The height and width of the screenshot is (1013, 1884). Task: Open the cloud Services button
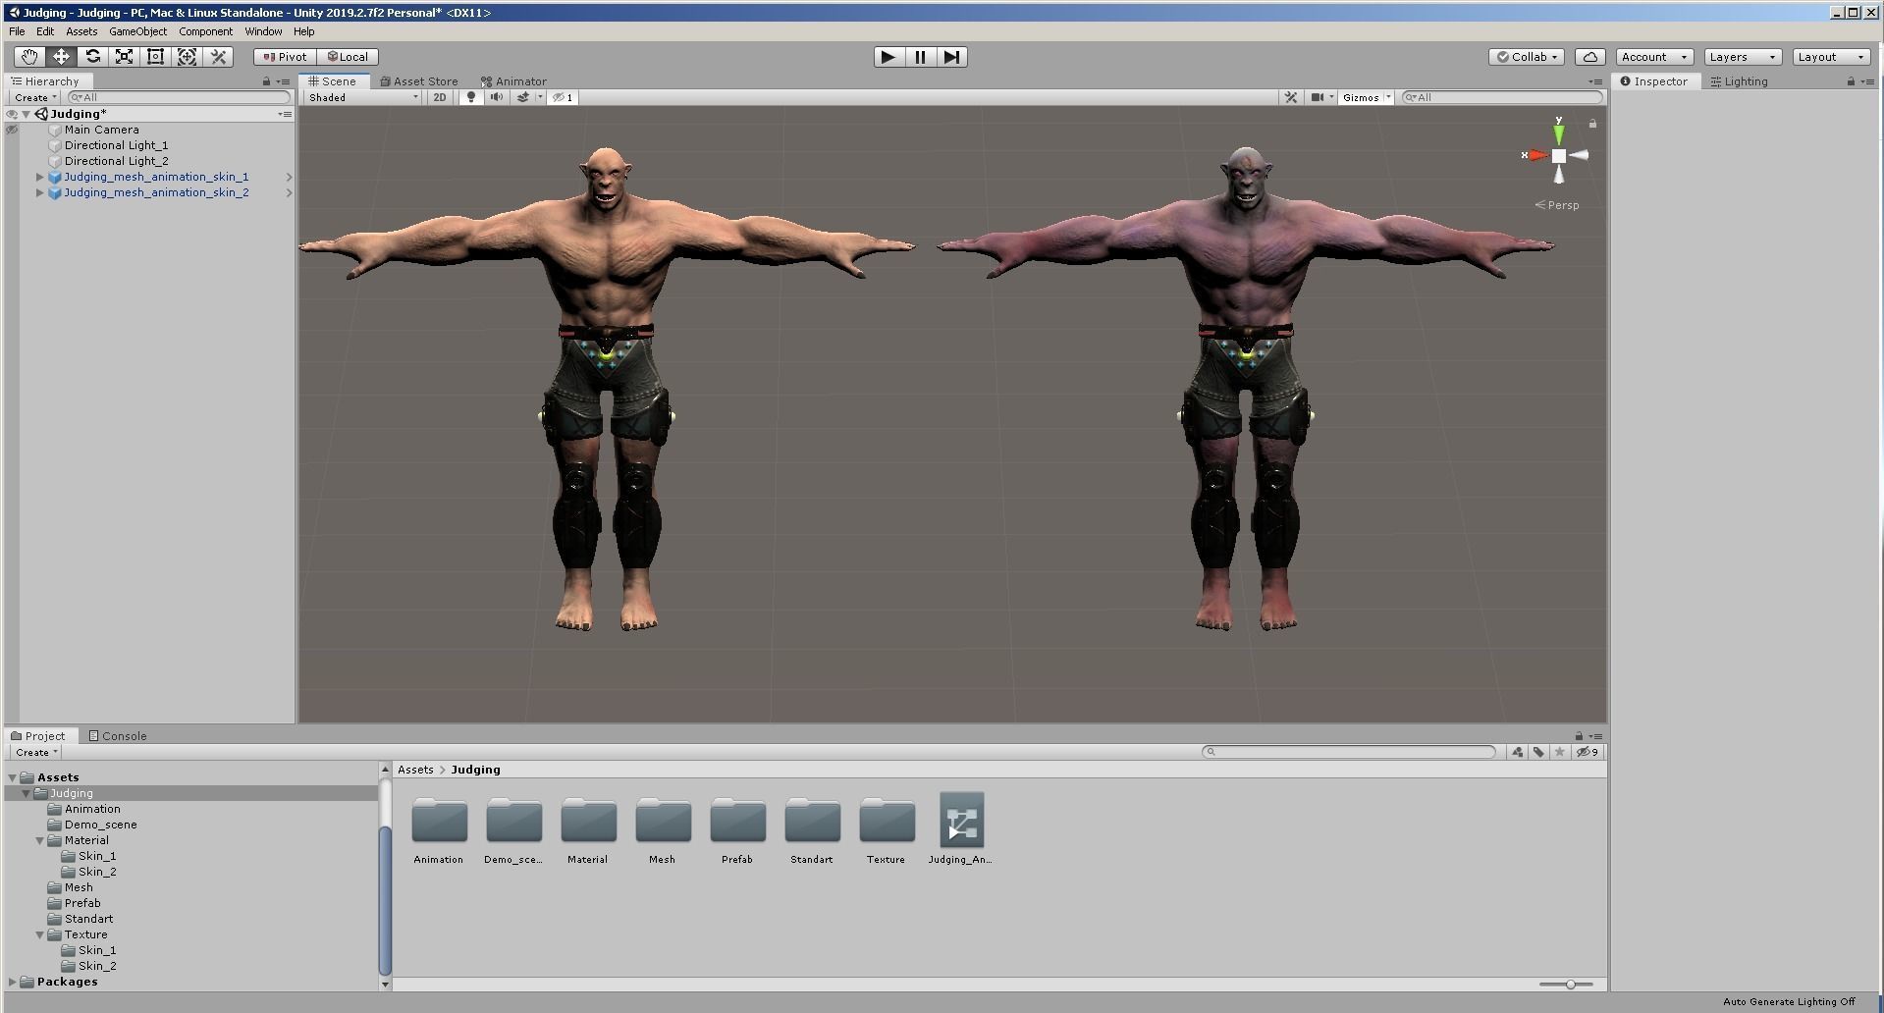pyautogui.click(x=1589, y=57)
